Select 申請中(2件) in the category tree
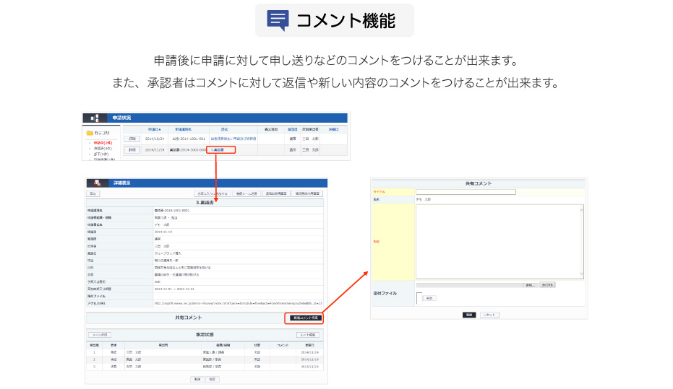673x389 pixels. [x=101, y=143]
